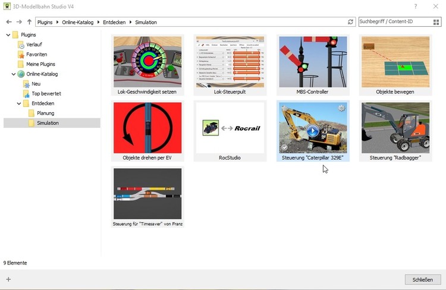Collapse the Entdecken node
This screenshot has height=290, width=446.
pyautogui.click(x=19, y=104)
